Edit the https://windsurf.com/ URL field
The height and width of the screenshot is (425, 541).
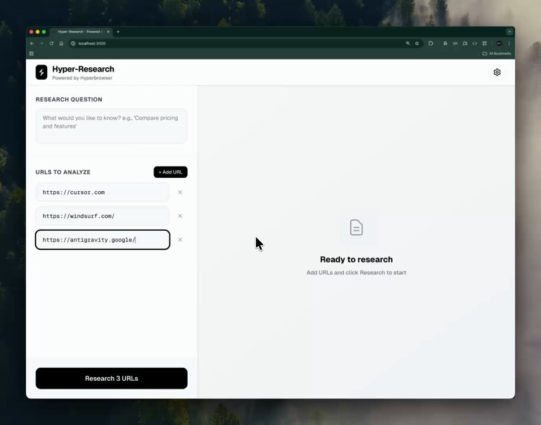coord(103,216)
